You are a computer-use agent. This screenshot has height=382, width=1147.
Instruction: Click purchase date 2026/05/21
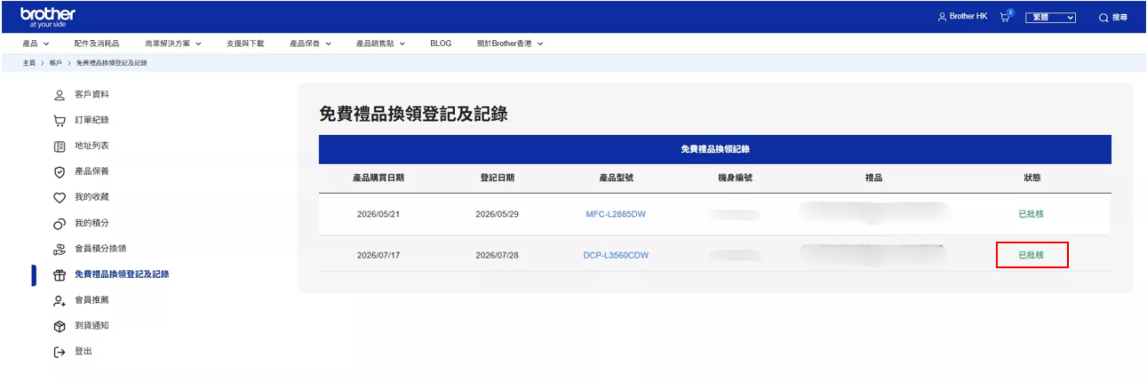378,214
